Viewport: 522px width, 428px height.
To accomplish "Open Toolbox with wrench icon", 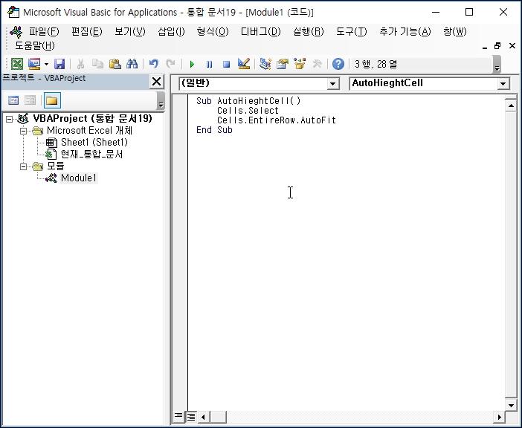I will click(317, 64).
